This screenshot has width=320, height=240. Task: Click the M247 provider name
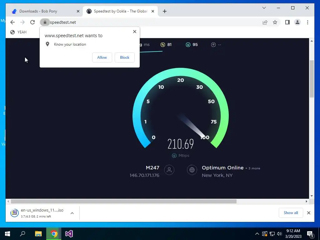tap(152, 168)
